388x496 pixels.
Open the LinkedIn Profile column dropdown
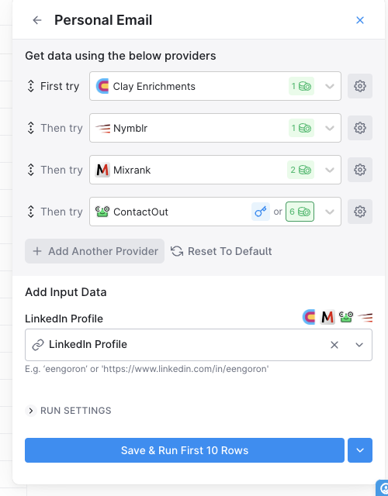tap(359, 345)
